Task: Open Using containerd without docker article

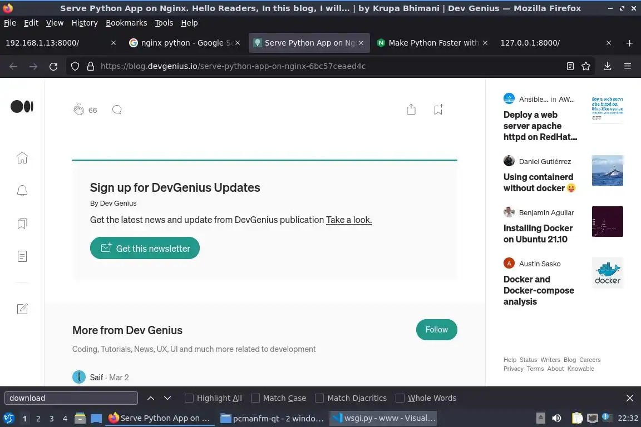Action: (x=539, y=183)
